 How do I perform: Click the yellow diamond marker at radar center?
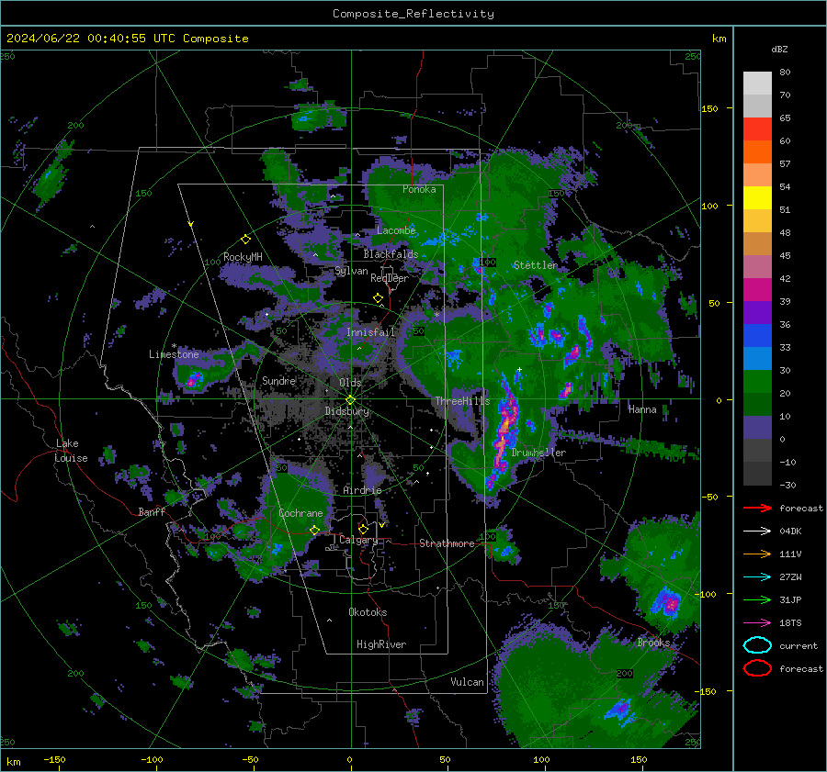point(351,400)
